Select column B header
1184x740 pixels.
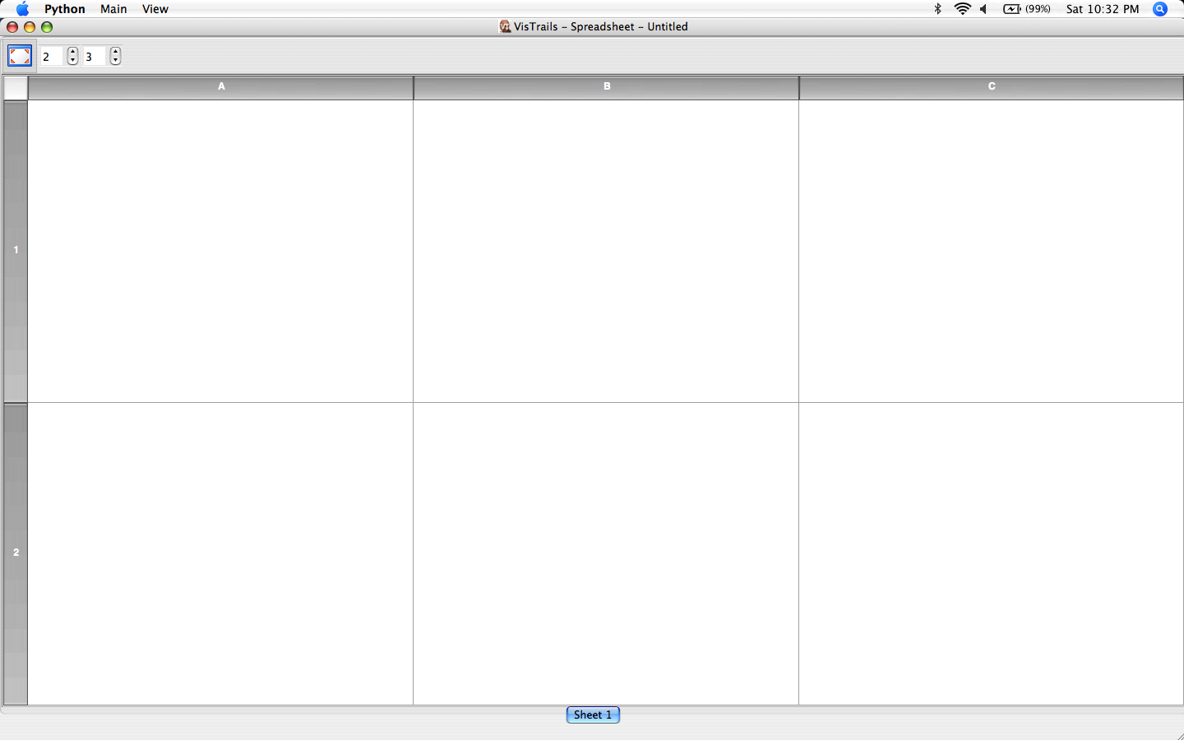coord(607,86)
